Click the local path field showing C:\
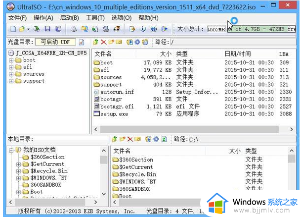The height and width of the screenshot is (217, 300). click(x=242, y=139)
